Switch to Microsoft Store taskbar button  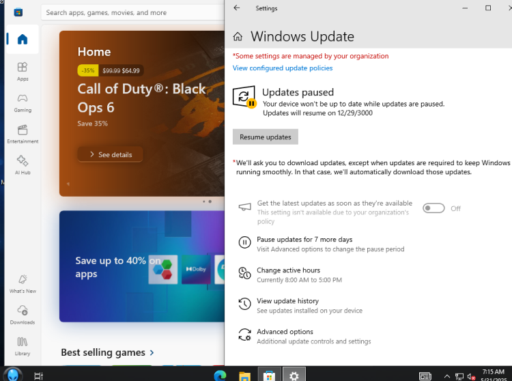(x=269, y=375)
